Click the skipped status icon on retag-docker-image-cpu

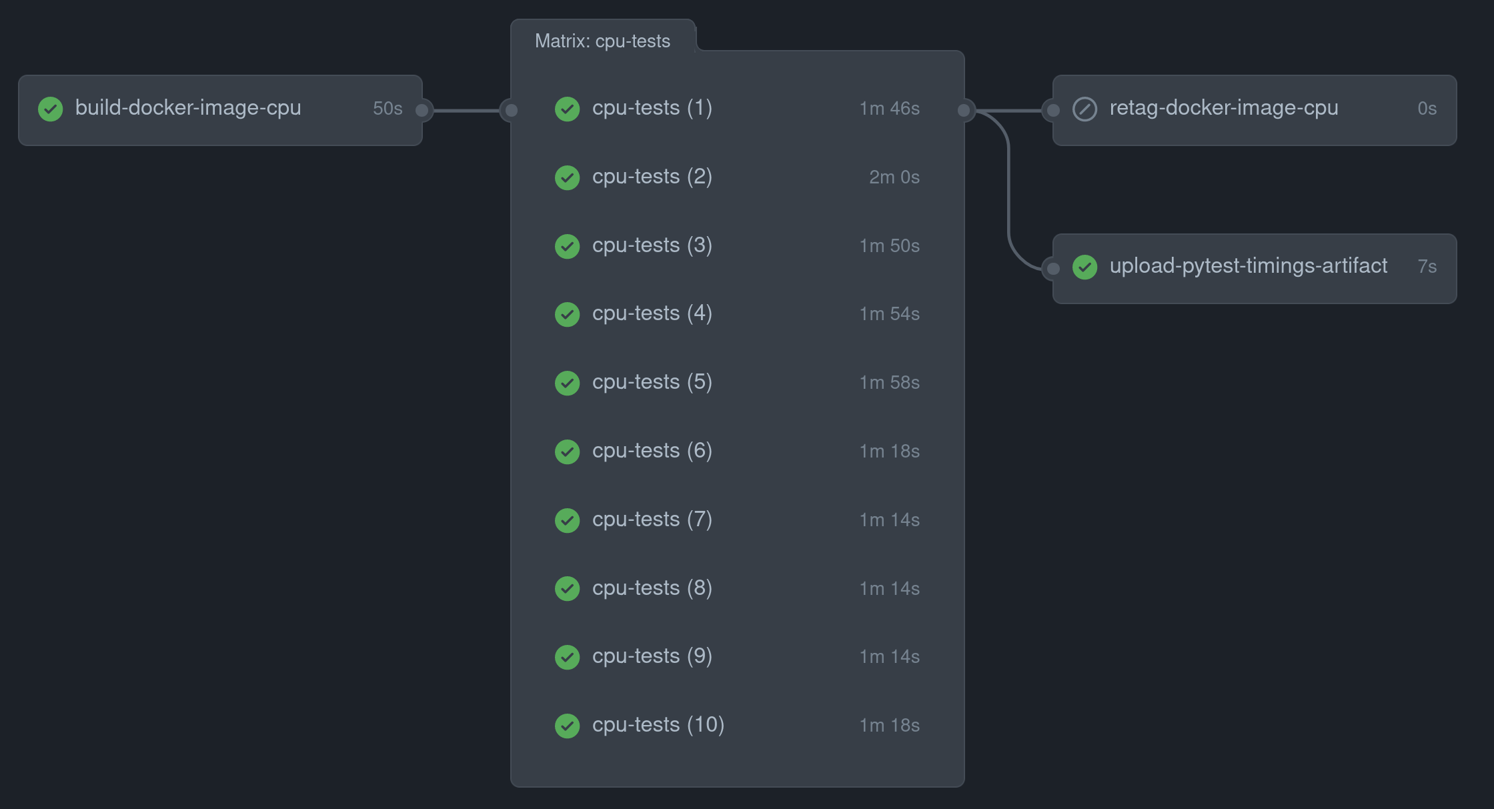pyautogui.click(x=1084, y=109)
